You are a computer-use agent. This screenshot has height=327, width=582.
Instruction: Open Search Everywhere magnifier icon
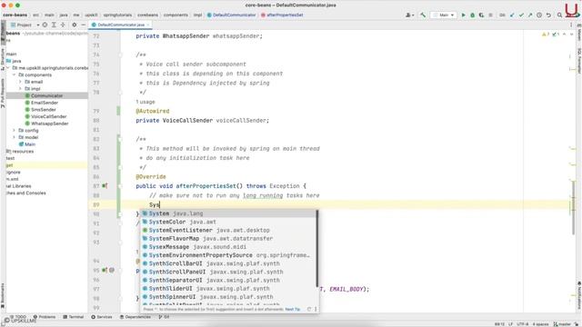click(559, 15)
